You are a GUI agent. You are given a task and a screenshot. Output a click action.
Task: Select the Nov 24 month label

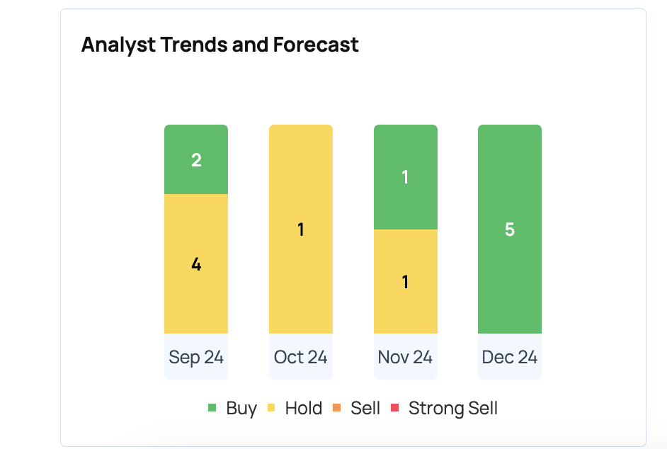405,357
